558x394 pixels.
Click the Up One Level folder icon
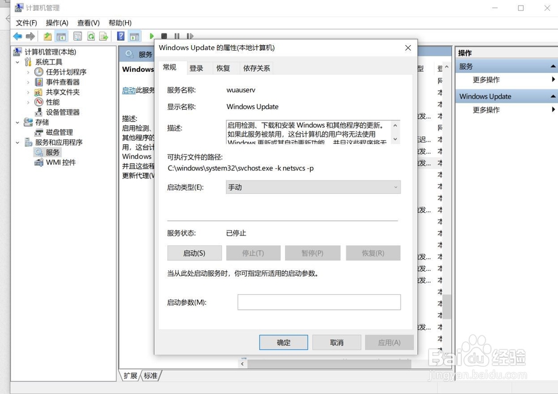point(47,36)
